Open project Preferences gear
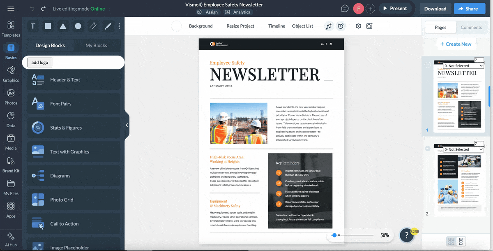The height and width of the screenshot is (251, 493). pos(358,26)
